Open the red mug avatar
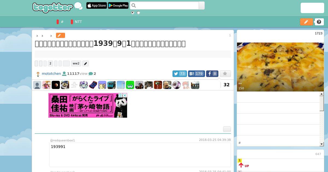The height and width of the screenshot is (172, 328). pos(158,85)
